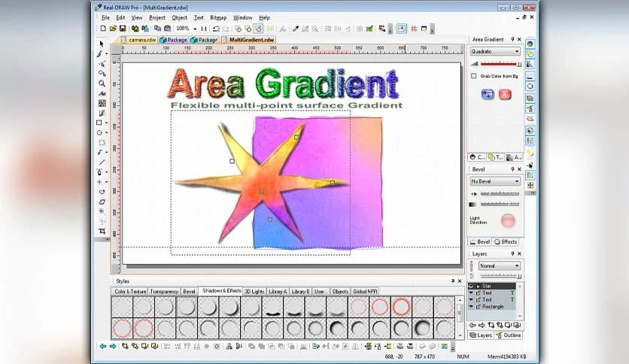The image size is (629, 364).
Task: Expand the rectangle tool flyout arrow
Action: click(x=107, y=123)
